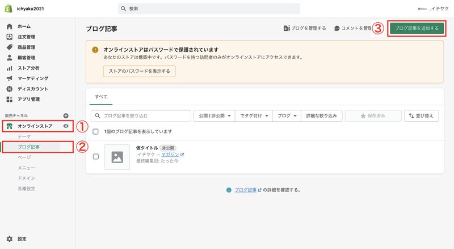The image size is (454, 249).
Task: Go to 商品管理 products
Action: [26, 47]
